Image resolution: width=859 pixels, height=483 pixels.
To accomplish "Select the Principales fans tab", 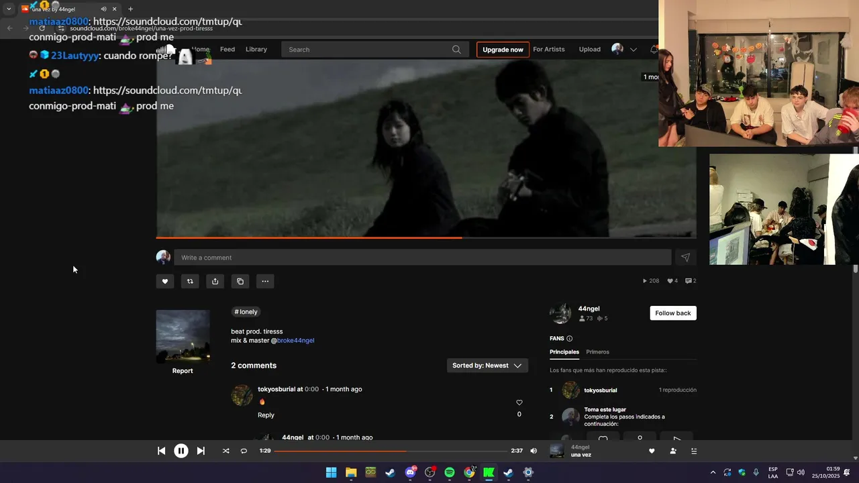I will click(564, 352).
